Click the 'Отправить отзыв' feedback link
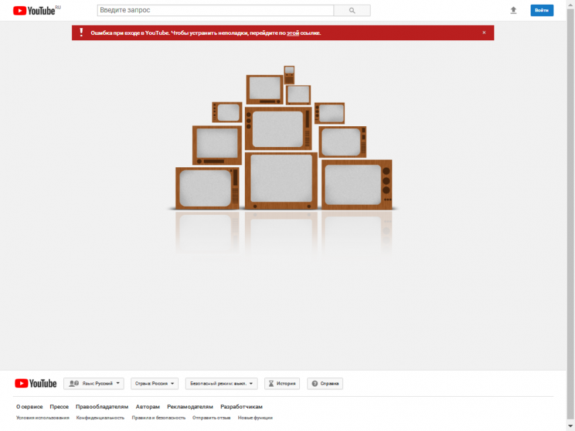The width and height of the screenshot is (575, 431). [211, 418]
